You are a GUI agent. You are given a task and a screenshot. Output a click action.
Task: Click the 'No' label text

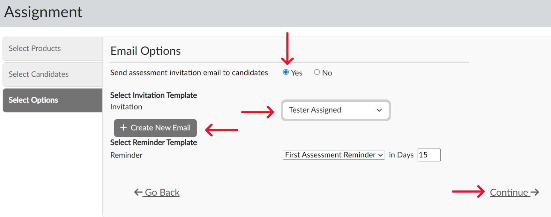(x=327, y=73)
